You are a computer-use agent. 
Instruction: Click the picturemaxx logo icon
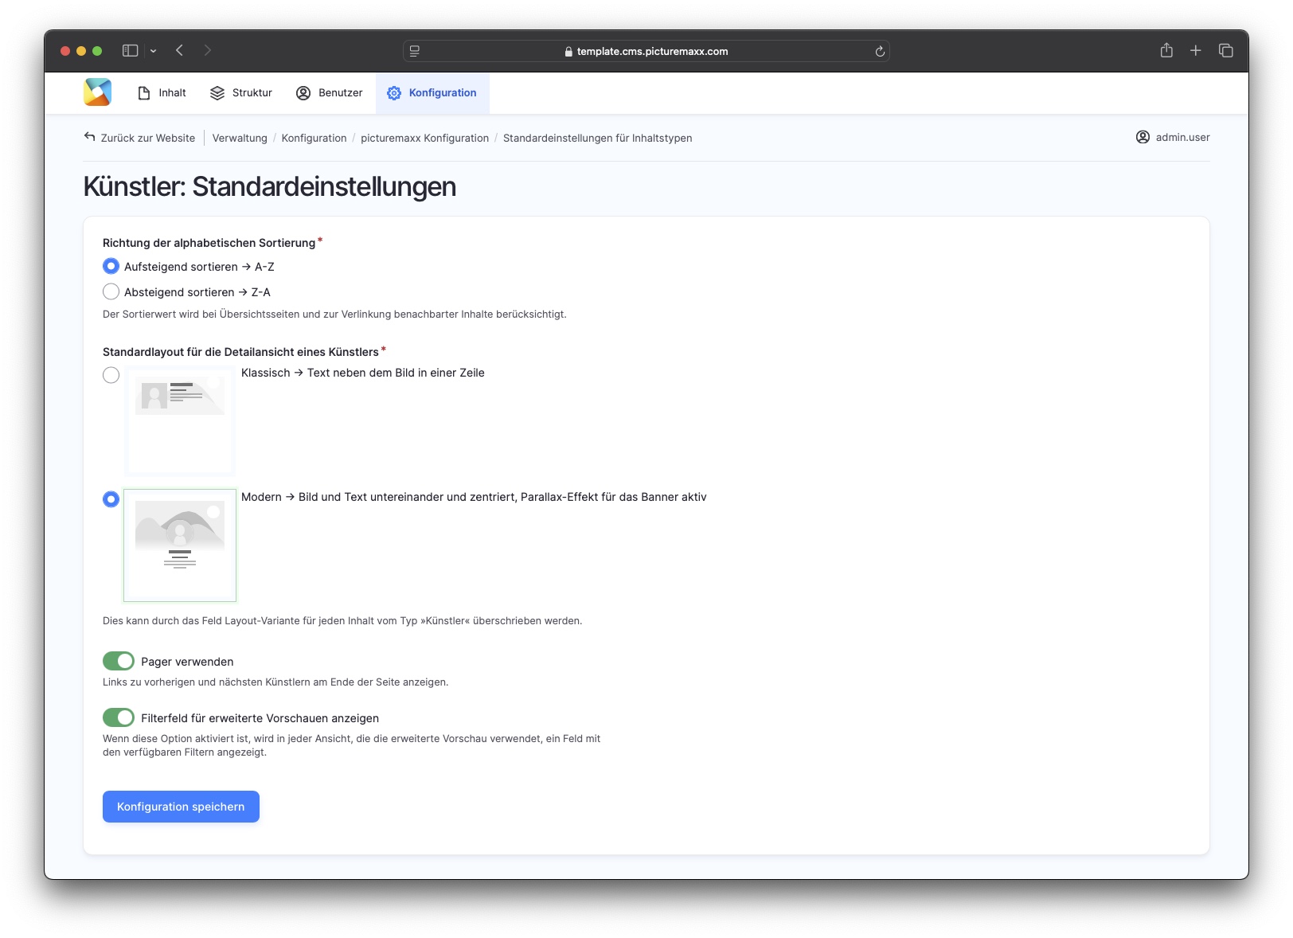(97, 92)
